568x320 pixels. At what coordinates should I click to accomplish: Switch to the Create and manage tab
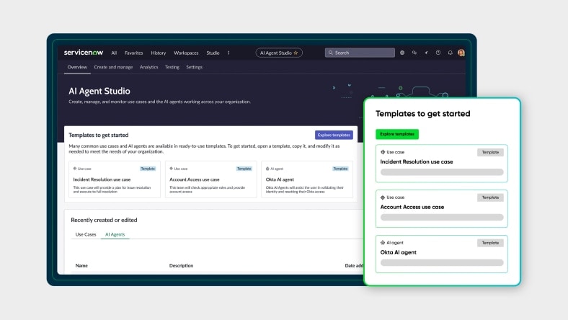(x=113, y=67)
